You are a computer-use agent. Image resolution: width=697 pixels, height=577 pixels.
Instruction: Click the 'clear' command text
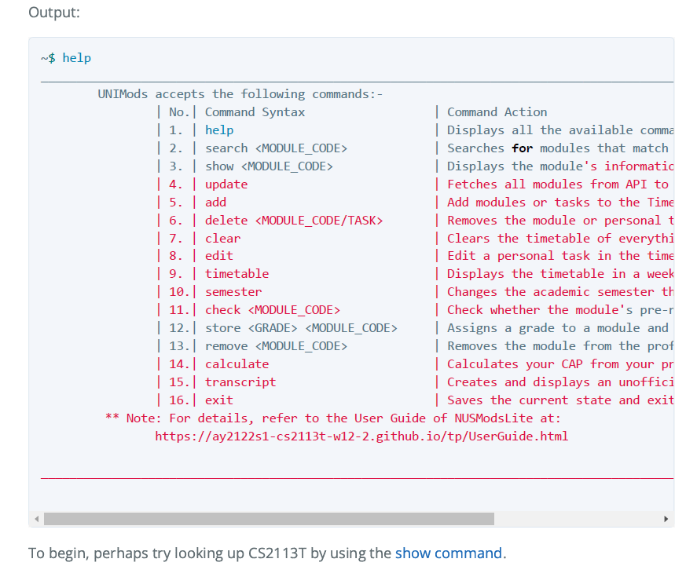click(222, 239)
